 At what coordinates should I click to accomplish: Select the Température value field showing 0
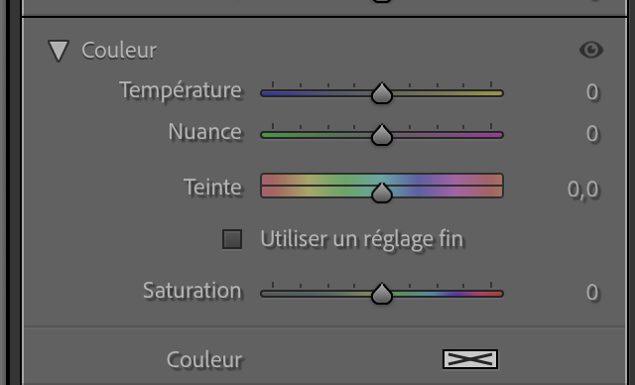point(592,91)
